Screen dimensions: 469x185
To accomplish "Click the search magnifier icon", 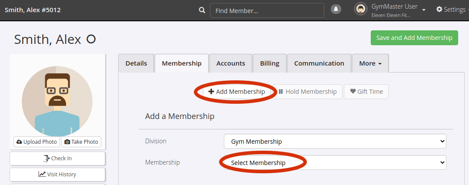I will click(x=202, y=10).
